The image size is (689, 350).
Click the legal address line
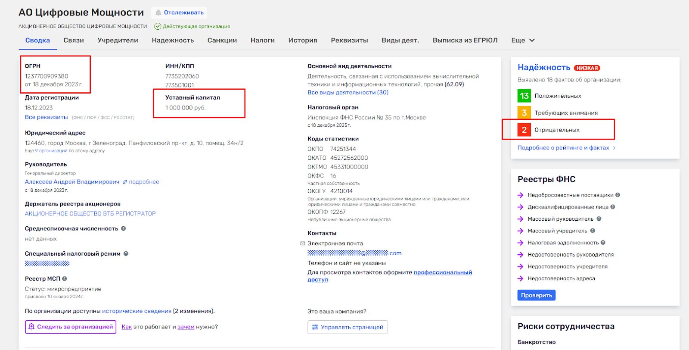click(x=134, y=143)
